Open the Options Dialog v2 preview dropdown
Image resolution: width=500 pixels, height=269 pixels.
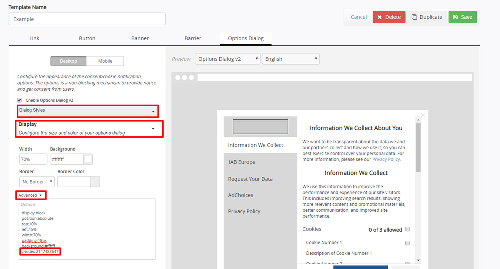tap(228, 59)
